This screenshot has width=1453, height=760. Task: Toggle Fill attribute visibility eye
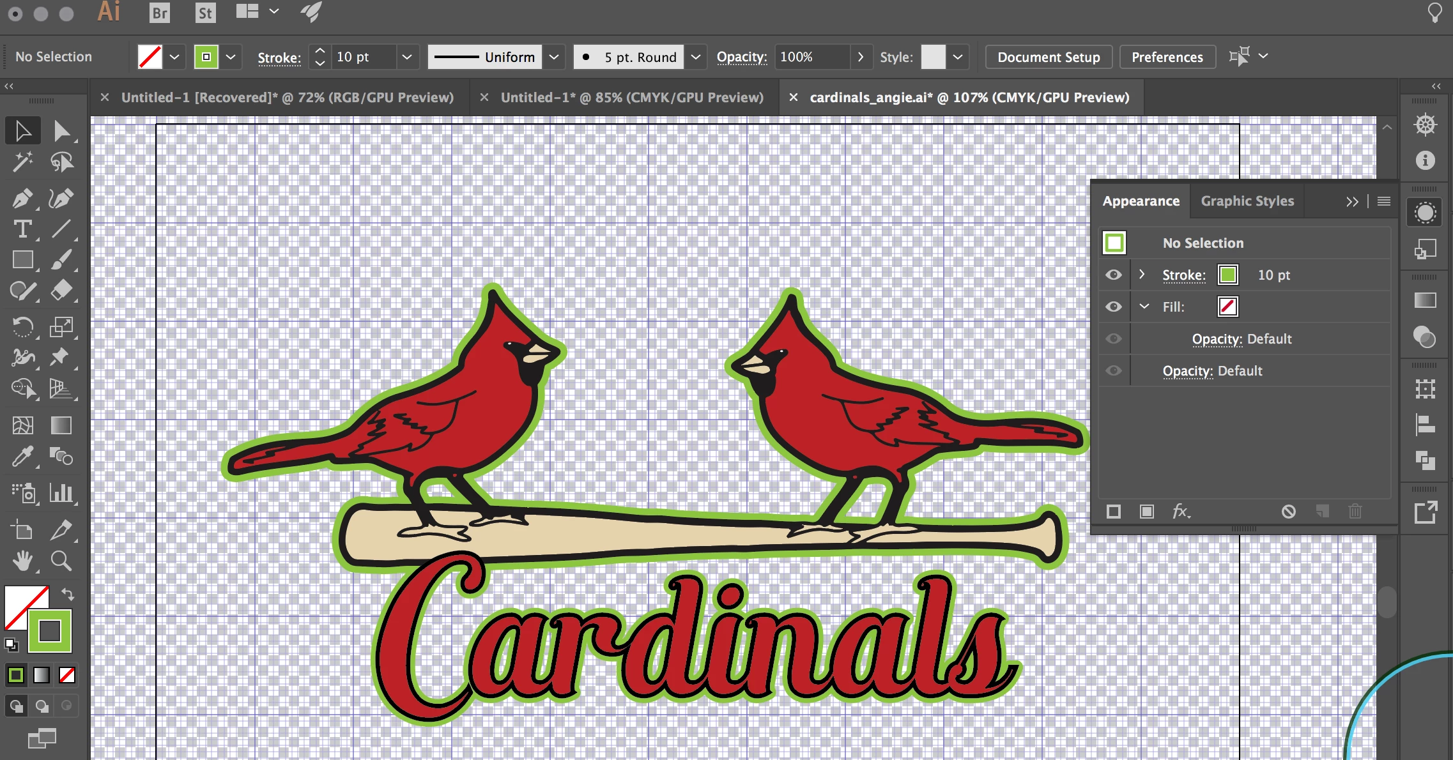[x=1114, y=307]
